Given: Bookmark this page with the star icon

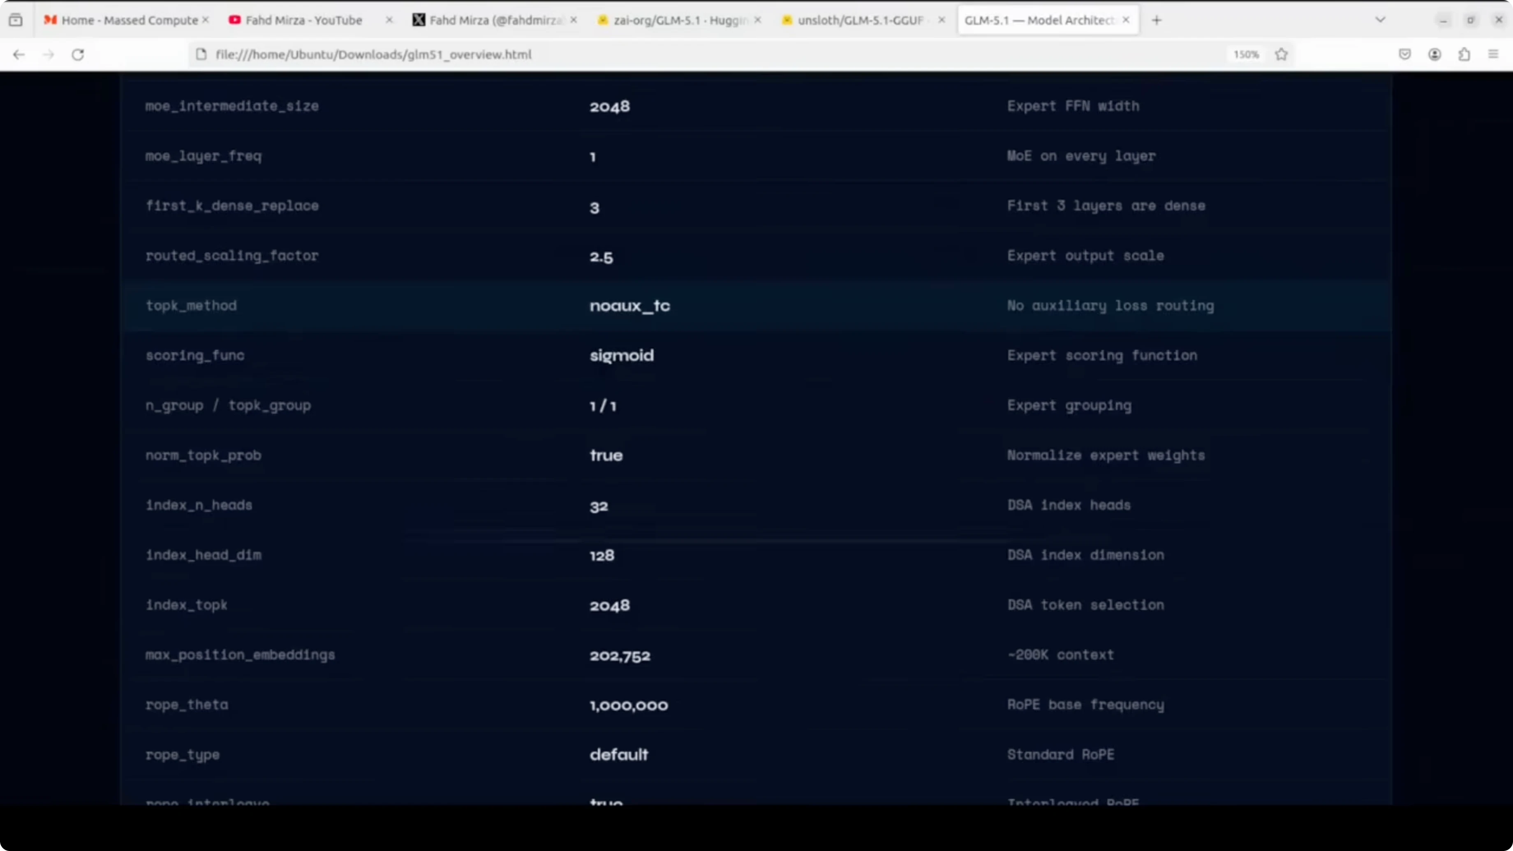Looking at the screenshot, I should pos(1282,55).
